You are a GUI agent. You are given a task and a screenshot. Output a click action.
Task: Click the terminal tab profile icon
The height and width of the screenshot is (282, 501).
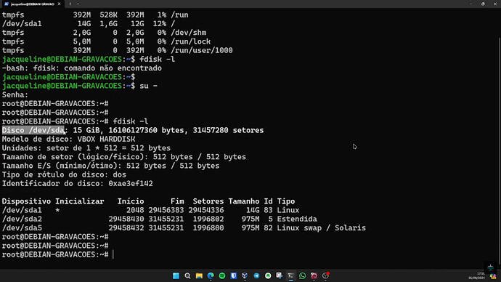point(7,4)
